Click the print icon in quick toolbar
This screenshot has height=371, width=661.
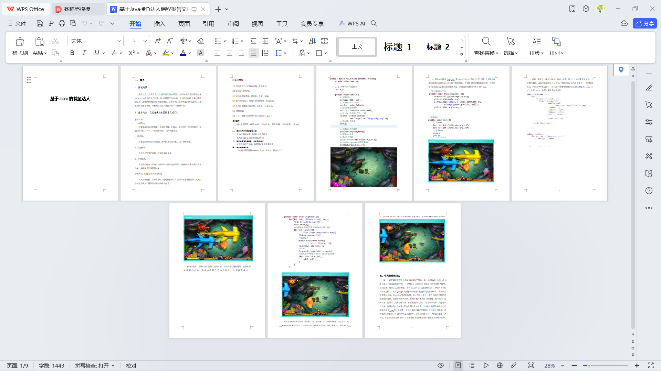tap(62, 23)
